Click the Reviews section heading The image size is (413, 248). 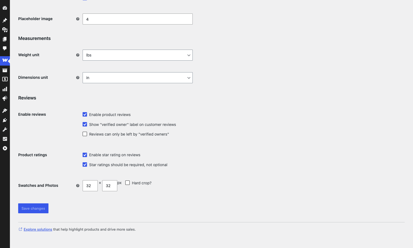point(27,98)
